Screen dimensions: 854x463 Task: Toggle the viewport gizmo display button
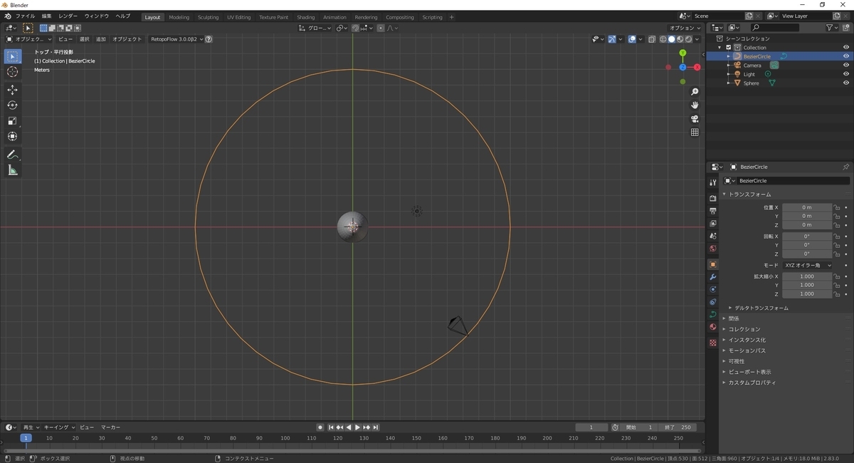(611, 39)
